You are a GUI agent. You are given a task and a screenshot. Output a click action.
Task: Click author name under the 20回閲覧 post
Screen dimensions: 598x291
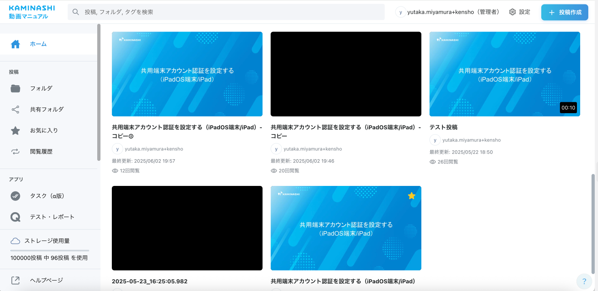(313, 149)
